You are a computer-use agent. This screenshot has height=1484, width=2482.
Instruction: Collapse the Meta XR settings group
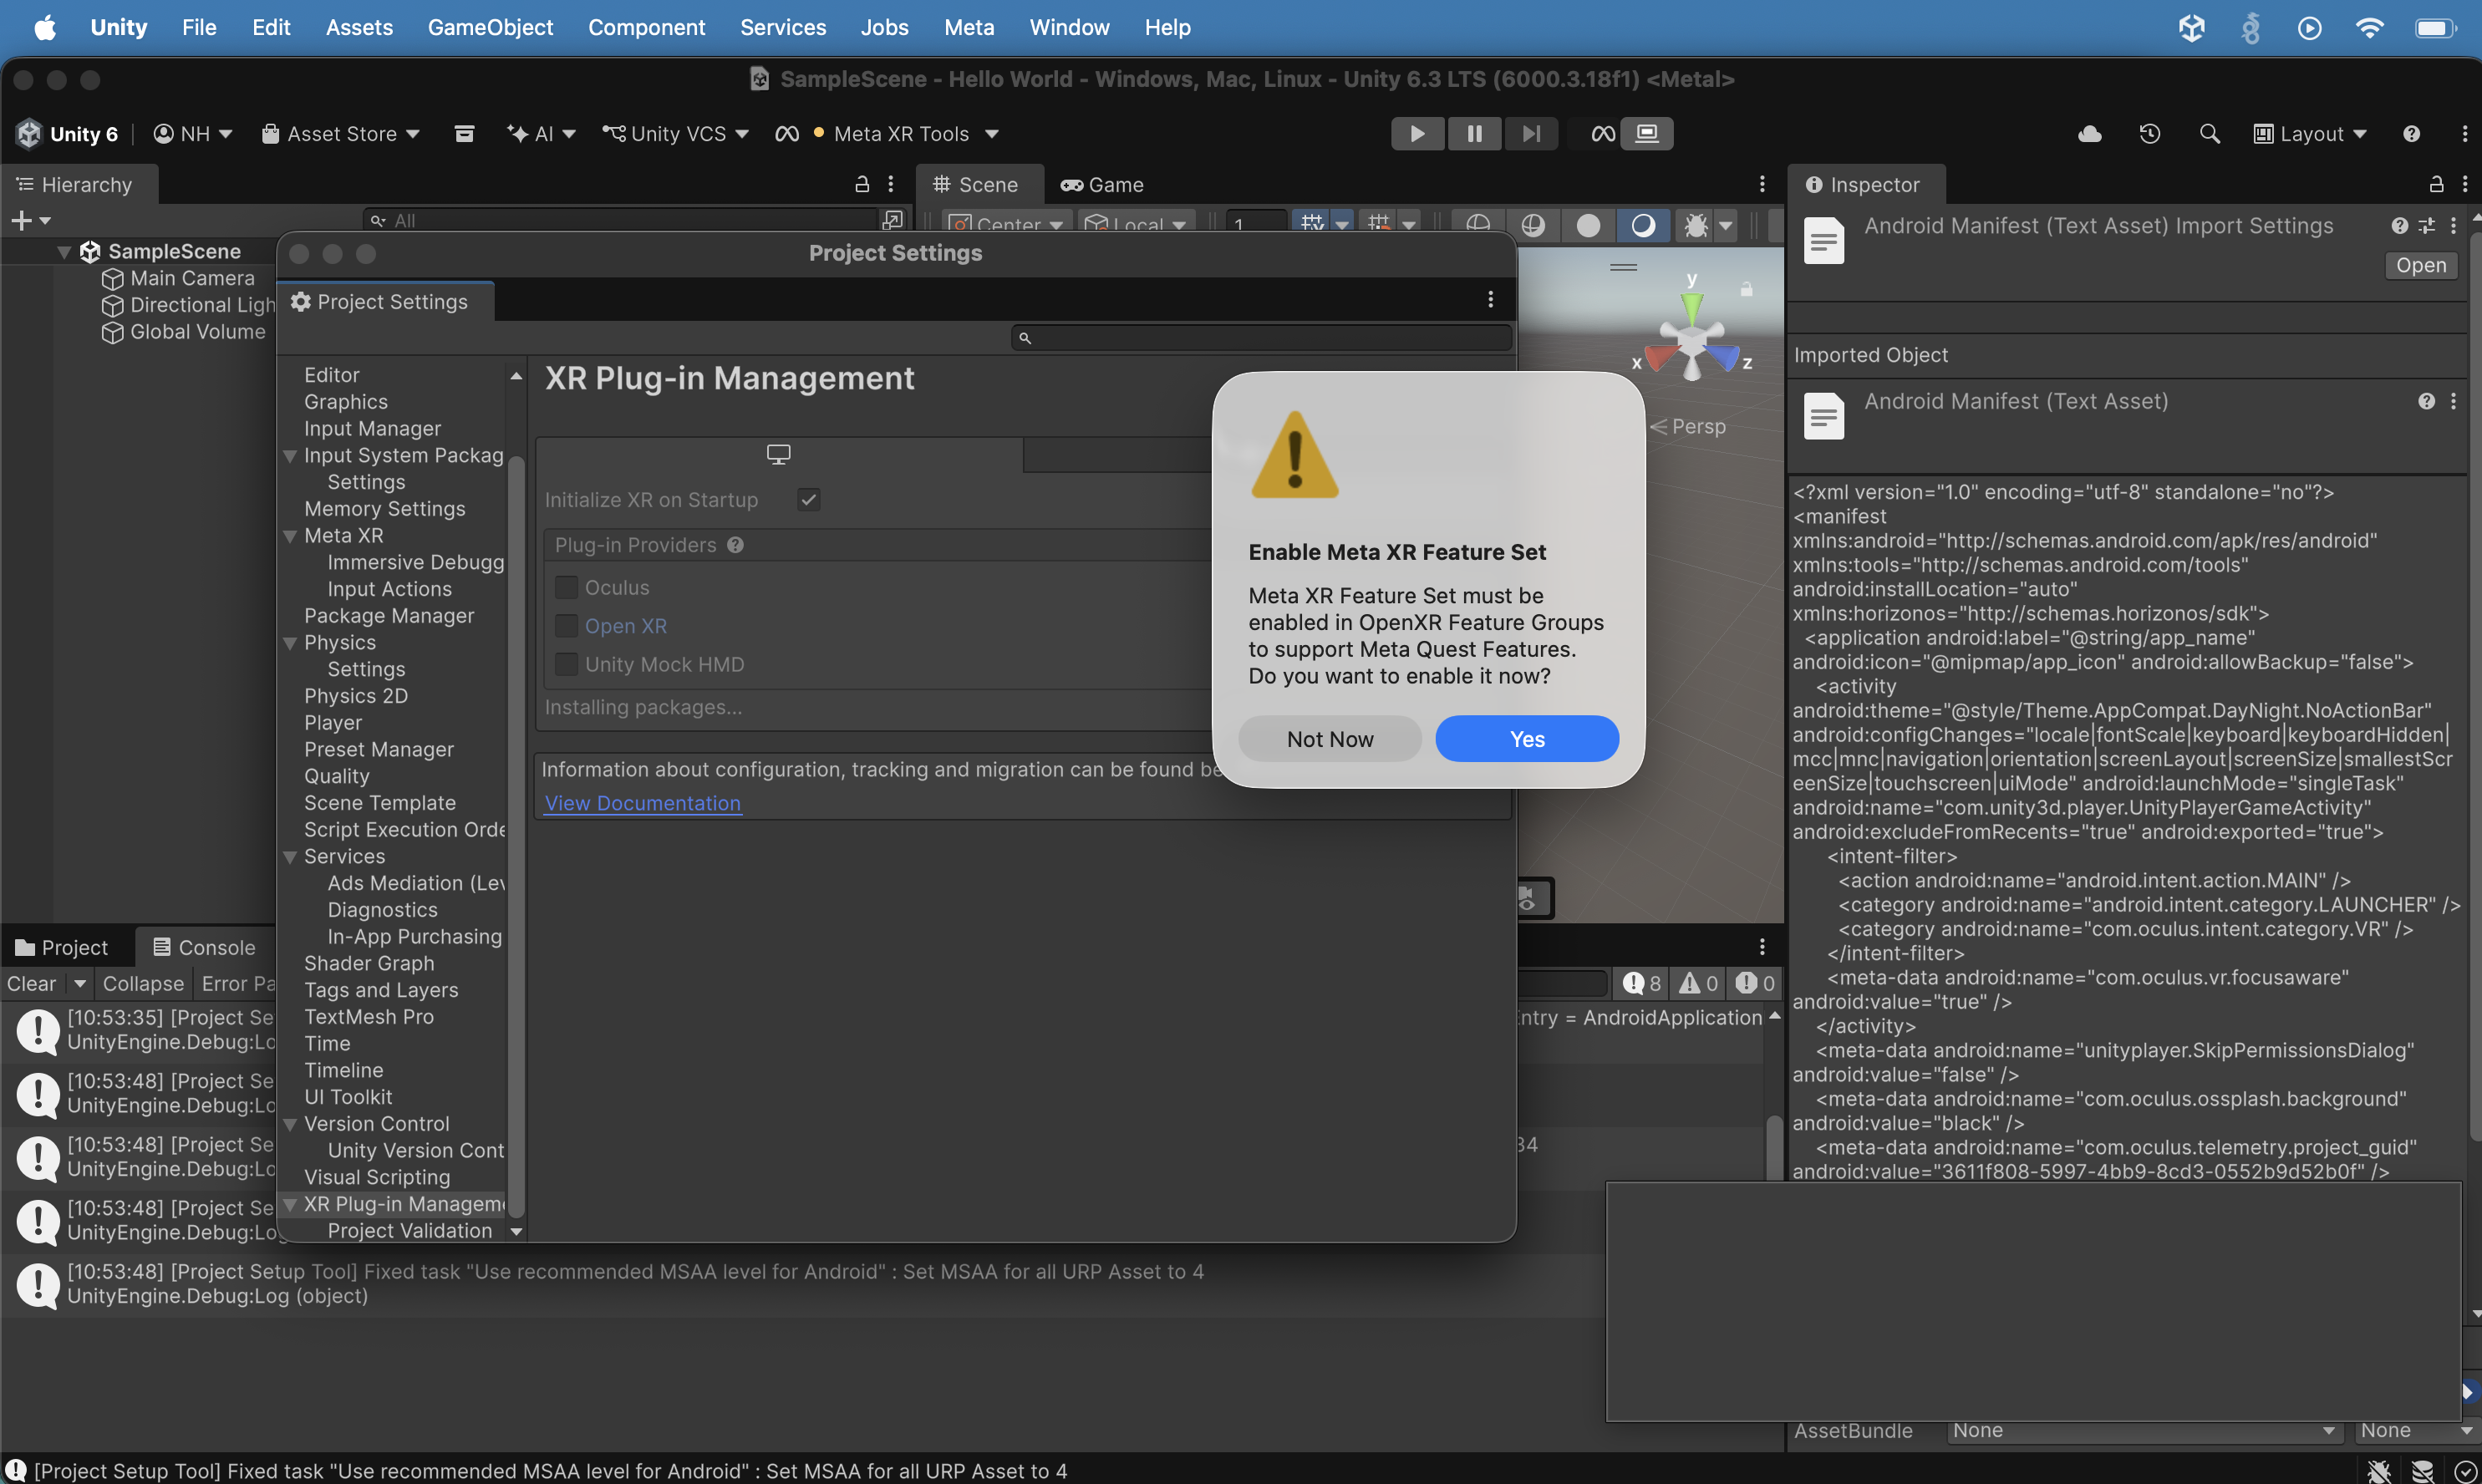(x=290, y=536)
